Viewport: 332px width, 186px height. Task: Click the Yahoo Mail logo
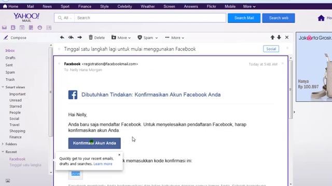26,17
